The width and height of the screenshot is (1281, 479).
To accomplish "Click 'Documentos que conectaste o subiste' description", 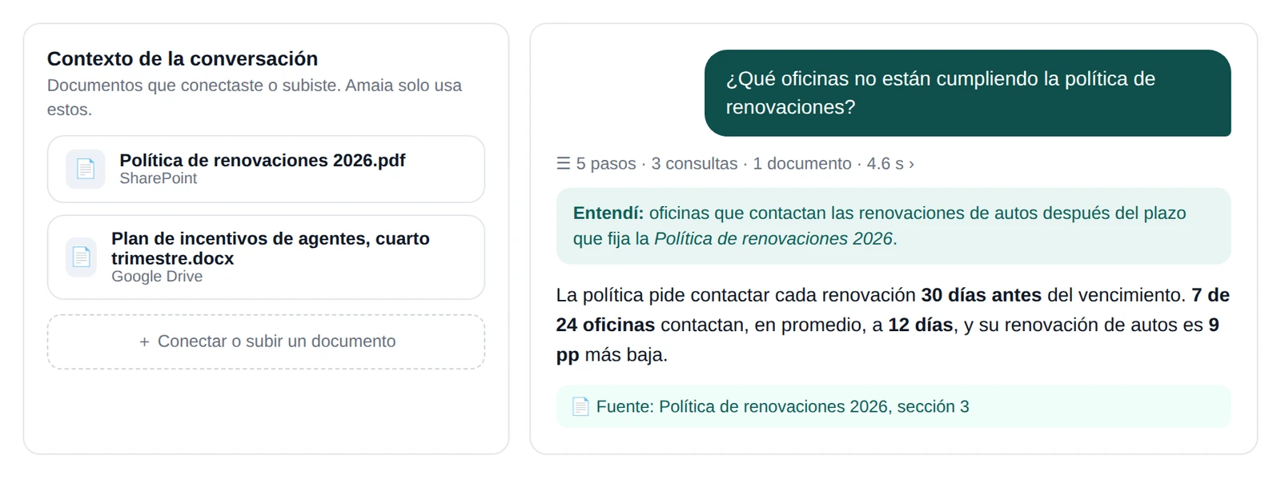I will (255, 97).
